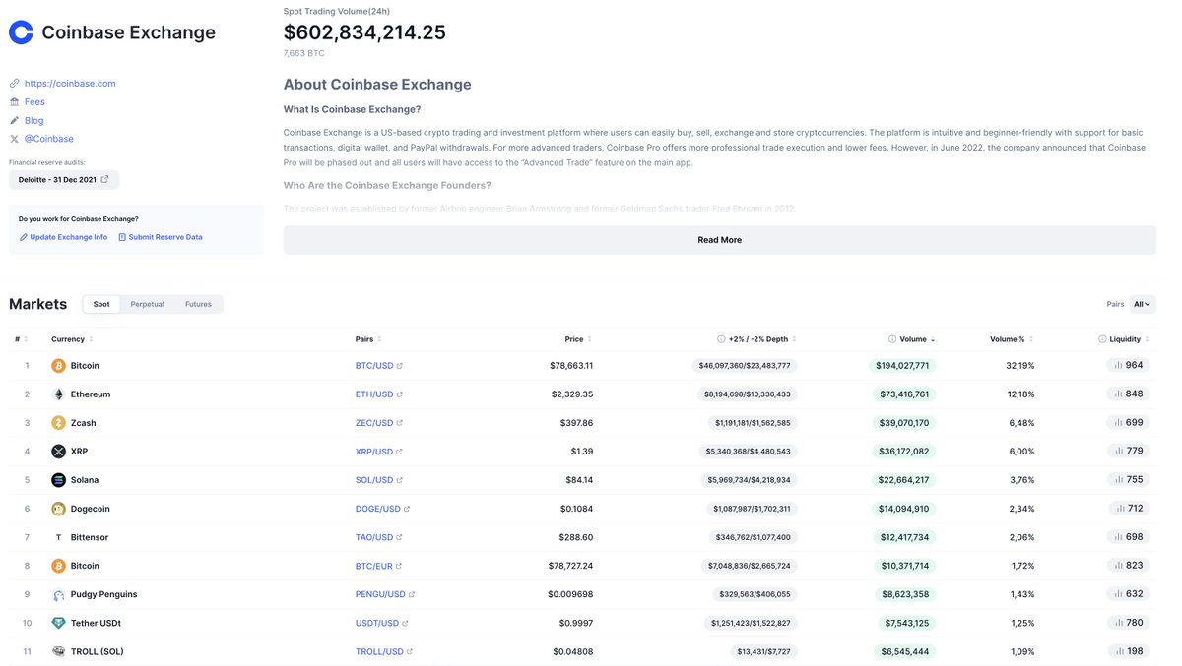The image size is (1182, 666).
Task: Click the link icon beside https://coinbase.com
Action: pos(14,84)
